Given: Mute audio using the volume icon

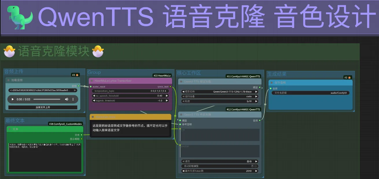Looking at the screenshot, I should click(67, 99).
